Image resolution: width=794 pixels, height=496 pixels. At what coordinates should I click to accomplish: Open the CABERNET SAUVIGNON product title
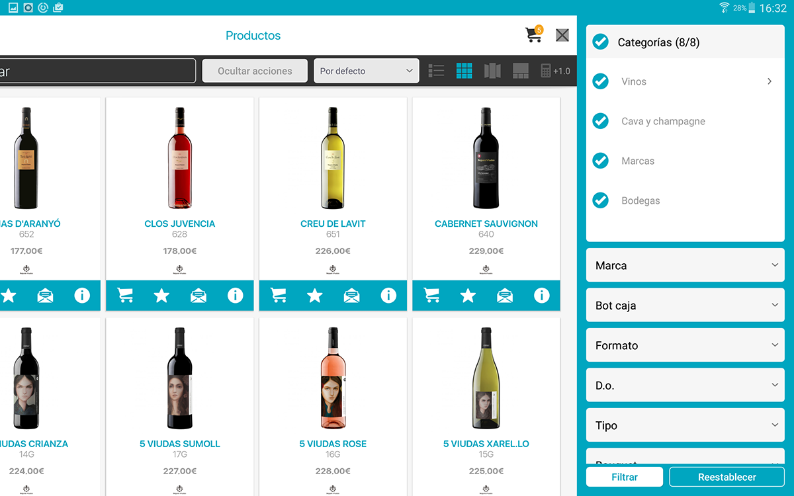(x=486, y=224)
